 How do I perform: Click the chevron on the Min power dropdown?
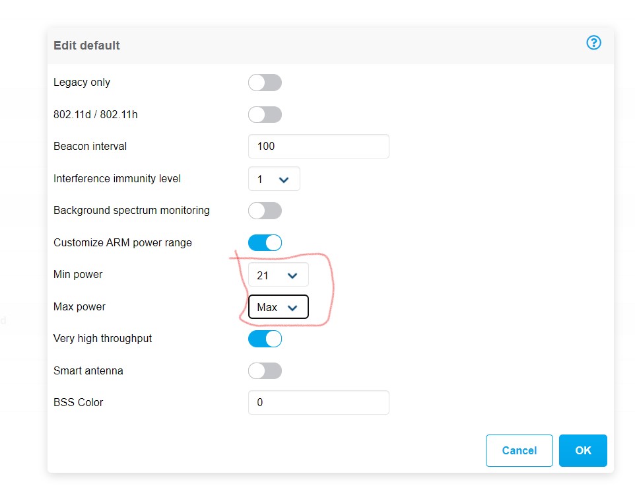tap(292, 275)
